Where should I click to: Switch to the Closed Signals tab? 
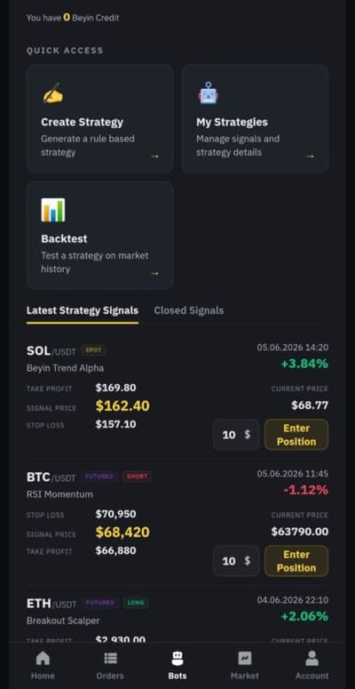pyautogui.click(x=189, y=310)
